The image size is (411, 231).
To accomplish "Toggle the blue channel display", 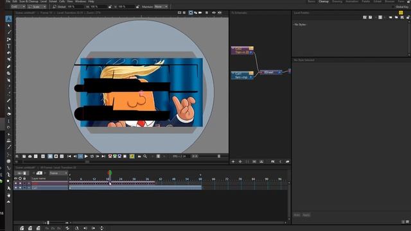I will (119, 157).
